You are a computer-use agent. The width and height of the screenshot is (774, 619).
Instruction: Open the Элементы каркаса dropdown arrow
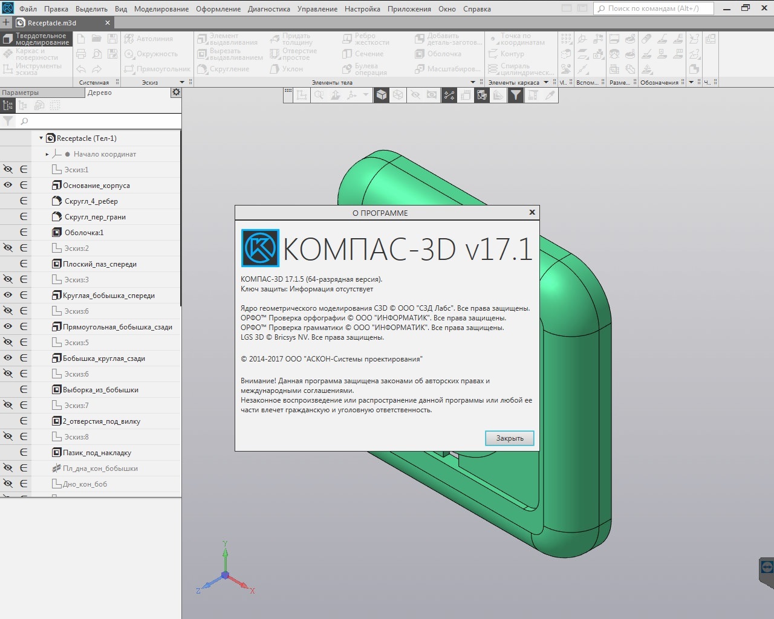pos(546,82)
